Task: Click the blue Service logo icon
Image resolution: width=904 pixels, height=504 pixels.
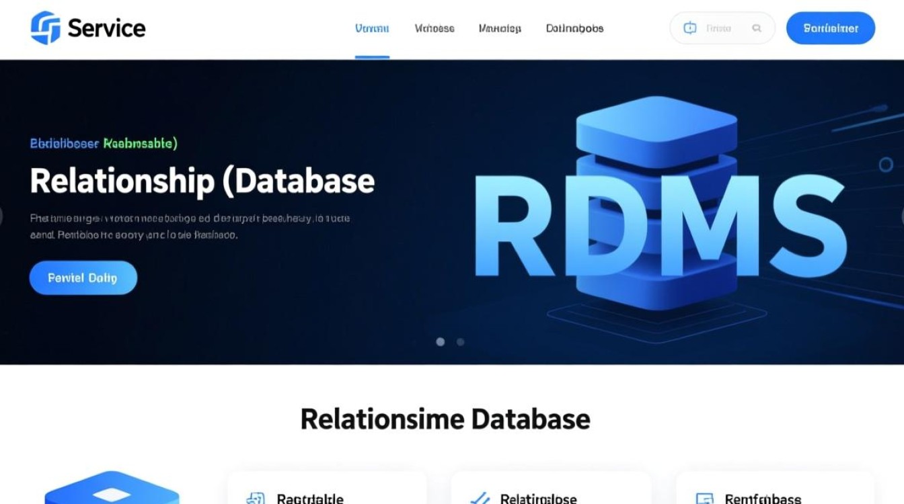Action: click(46, 28)
